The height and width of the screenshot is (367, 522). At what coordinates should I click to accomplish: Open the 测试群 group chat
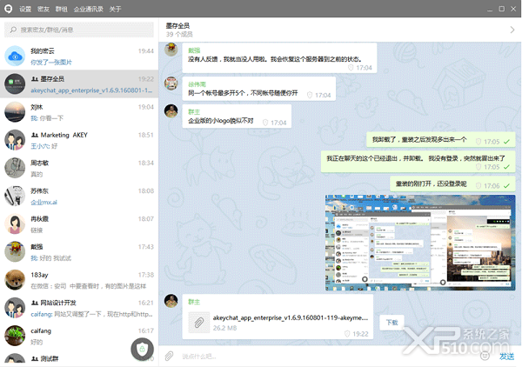tap(79, 358)
